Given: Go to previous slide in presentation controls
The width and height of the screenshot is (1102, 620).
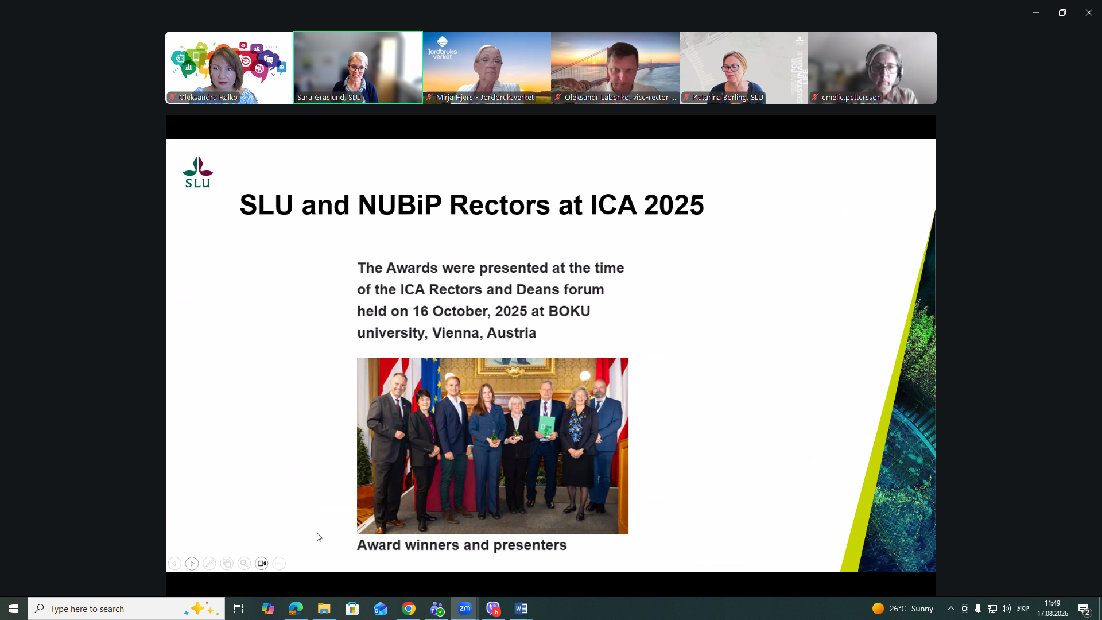Looking at the screenshot, I should pyautogui.click(x=174, y=564).
